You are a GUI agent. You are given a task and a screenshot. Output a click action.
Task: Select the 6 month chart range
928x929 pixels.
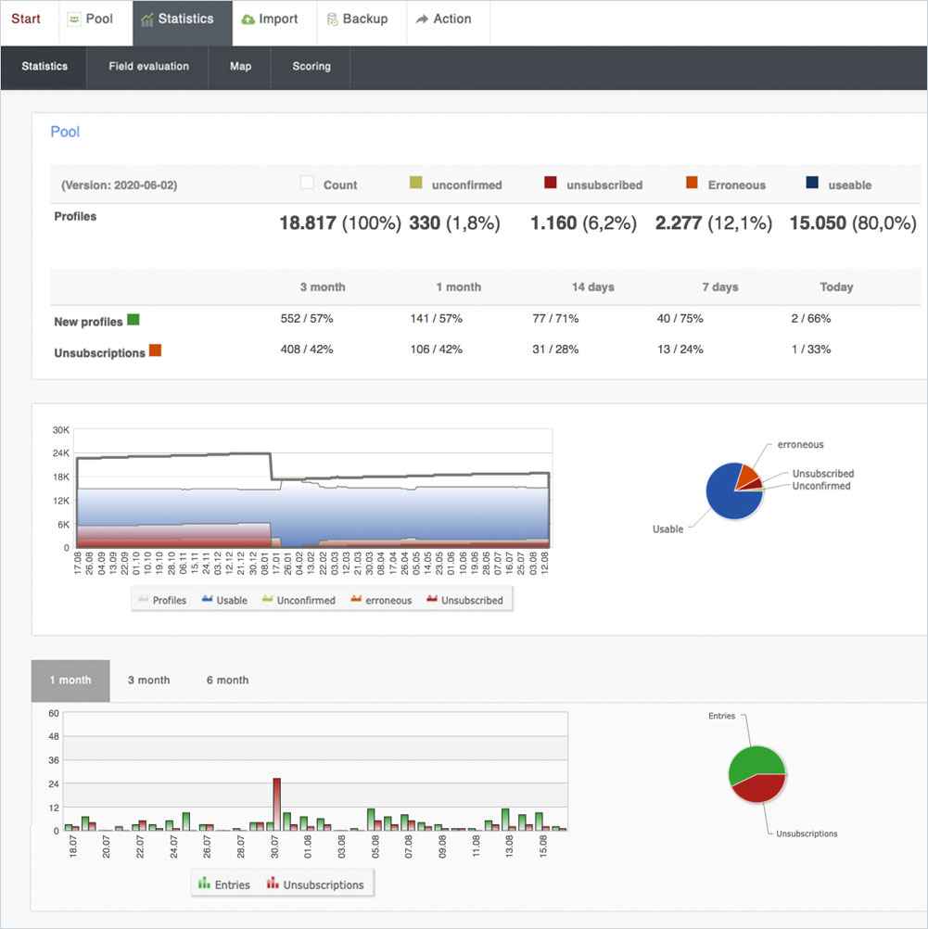coord(227,681)
